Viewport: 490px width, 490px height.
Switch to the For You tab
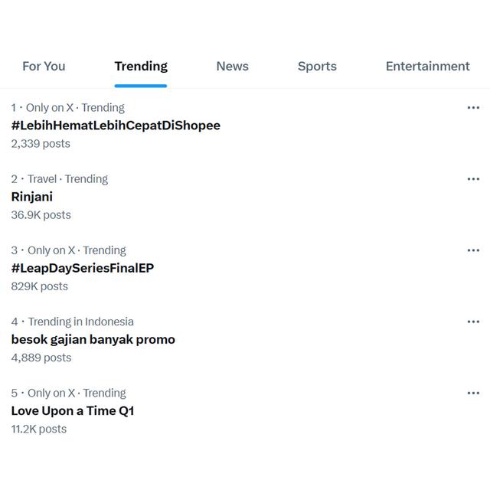[44, 66]
